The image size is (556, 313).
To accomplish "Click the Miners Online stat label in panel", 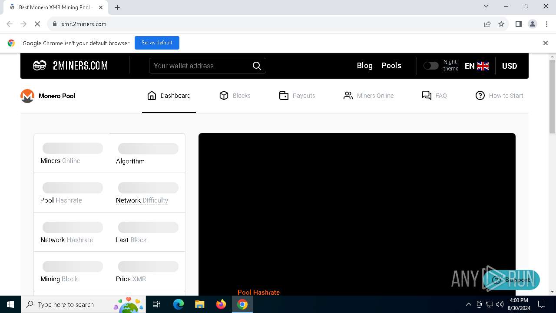I will (60, 161).
